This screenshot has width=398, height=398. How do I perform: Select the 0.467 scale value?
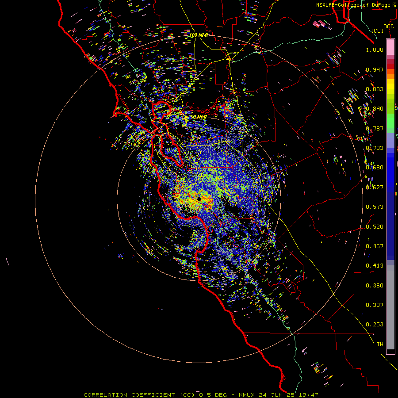coord(375,246)
